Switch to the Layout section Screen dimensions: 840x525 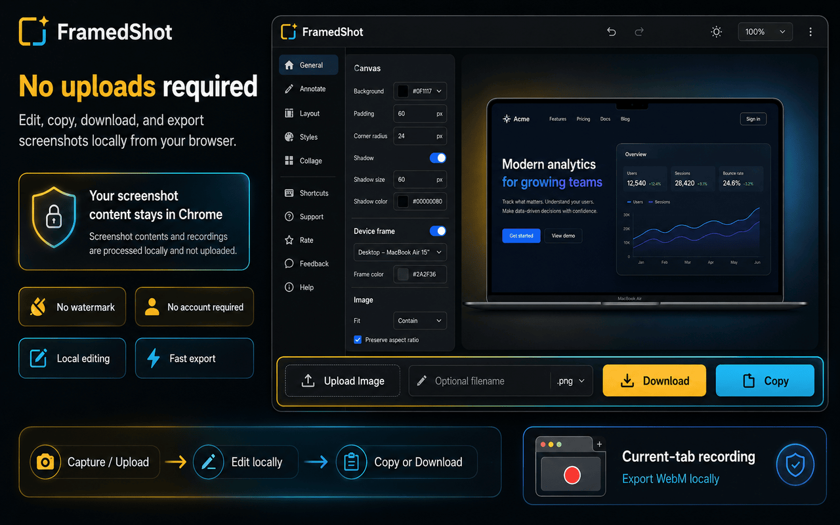(308, 114)
